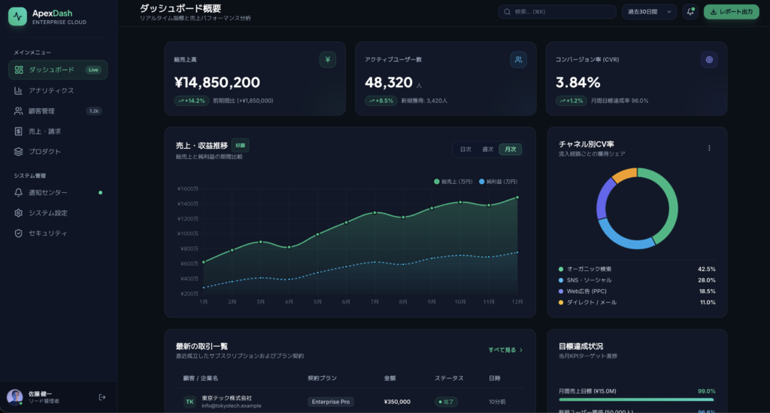Click the 7月 data point on sales line
Viewport: 770px width, 413px height.
pos(374,213)
